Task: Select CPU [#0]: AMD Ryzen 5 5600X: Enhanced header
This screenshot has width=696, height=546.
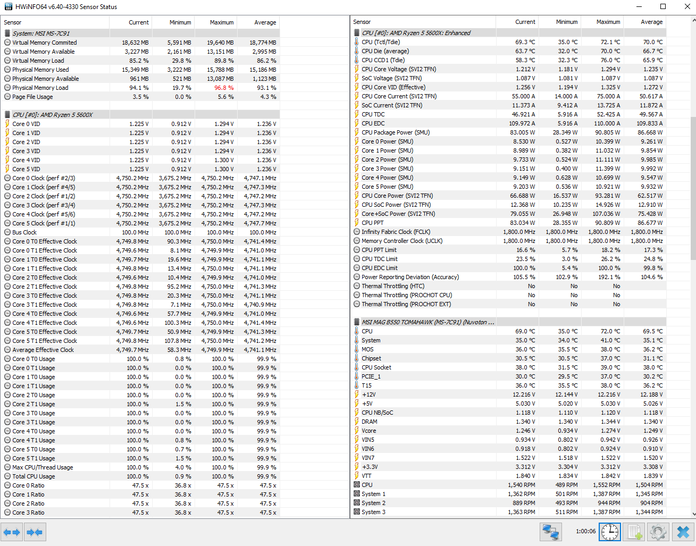Action: [508, 33]
